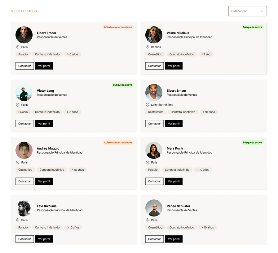278x253 pixels.
Task: Click the 'Abierto a oportunidades' badge on Audrey Maggio
Action: [x=118, y=143]
